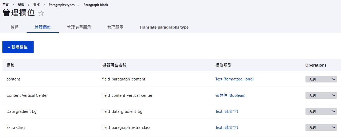
Task: Click the star shortcut icon beside the title
Action: click(x=41, y=13)
